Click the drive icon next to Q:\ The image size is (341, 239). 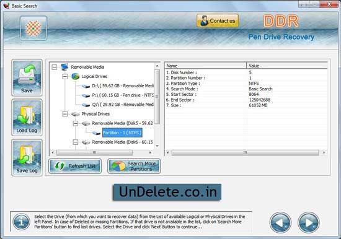pyautogui.click(x=86, y=105)
